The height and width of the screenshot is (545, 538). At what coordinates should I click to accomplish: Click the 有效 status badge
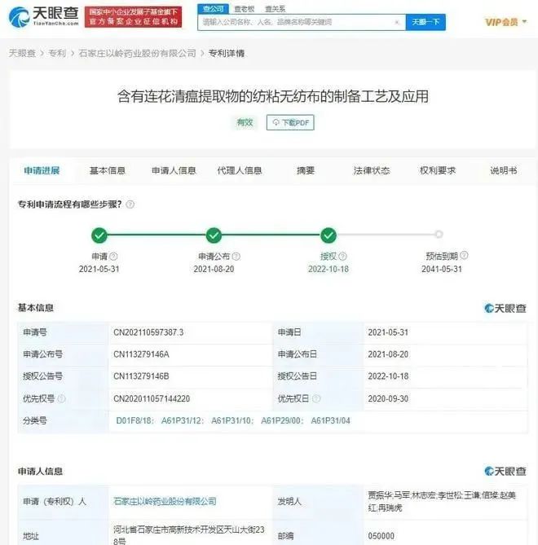point(245,122)
